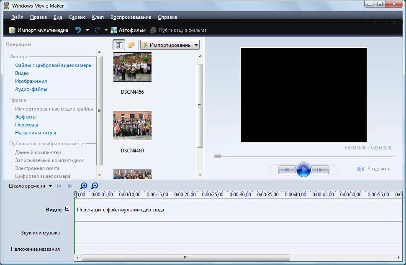Click the collections folder view icon

131,45
